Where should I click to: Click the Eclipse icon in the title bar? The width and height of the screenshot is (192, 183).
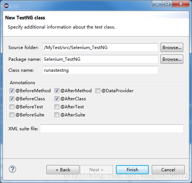tap(6, 5)
